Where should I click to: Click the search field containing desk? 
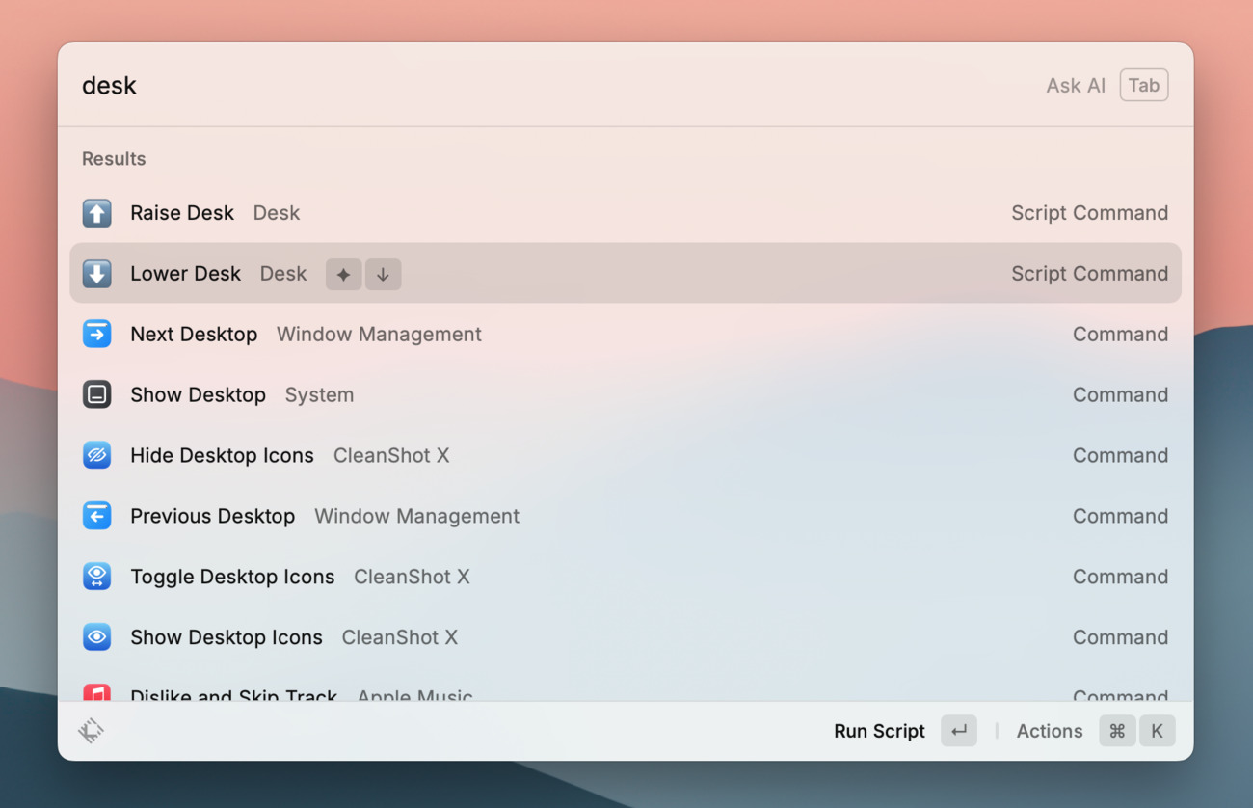pyautogui.click(x=482, y=86)
